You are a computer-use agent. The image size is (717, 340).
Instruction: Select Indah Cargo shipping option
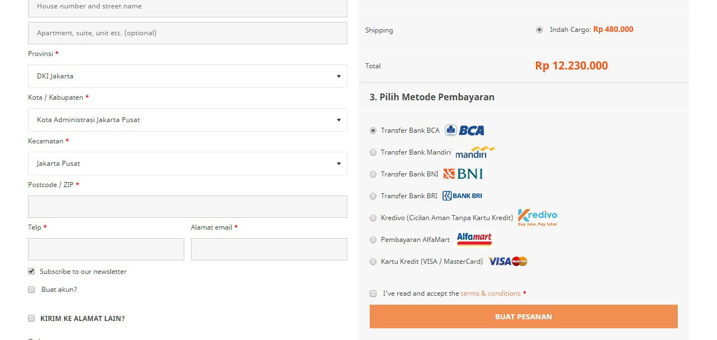538,30
